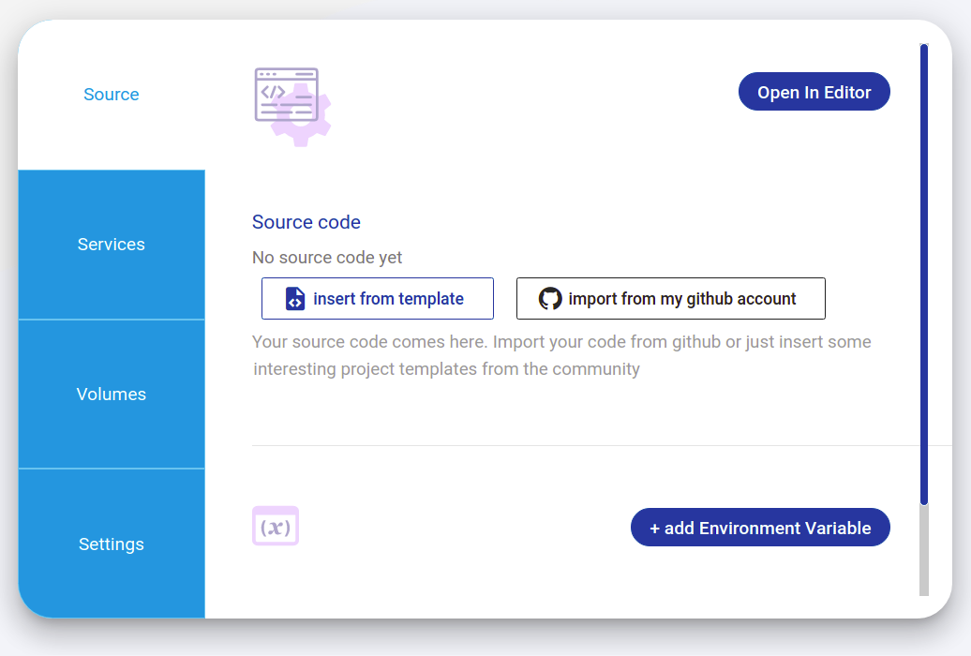Viewport: 971px width, 656px height.
Task: Open the Volumes tab
Action: coord(111,394)
